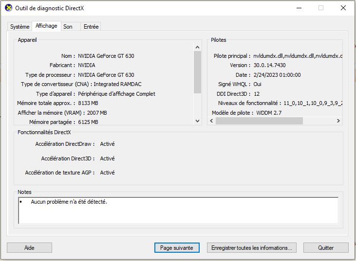Click the Nom value NVIDIA GeForce GT 630
Viewport: 356px width, 261px height.
pos(106,56)
